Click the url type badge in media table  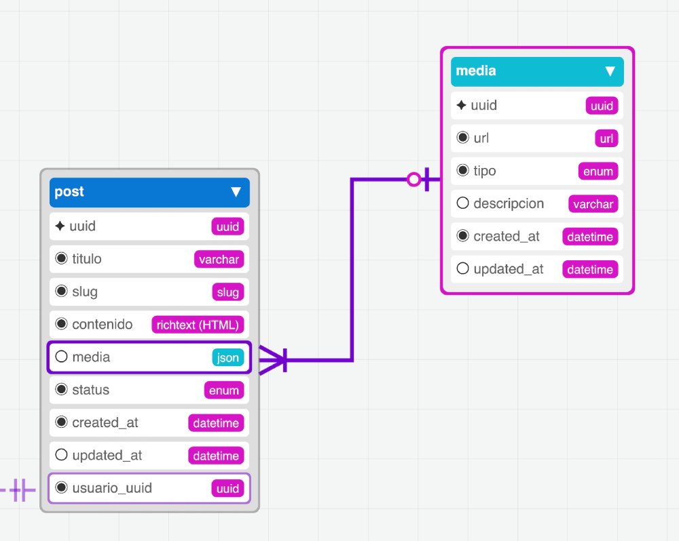click(x=606, y=139)
